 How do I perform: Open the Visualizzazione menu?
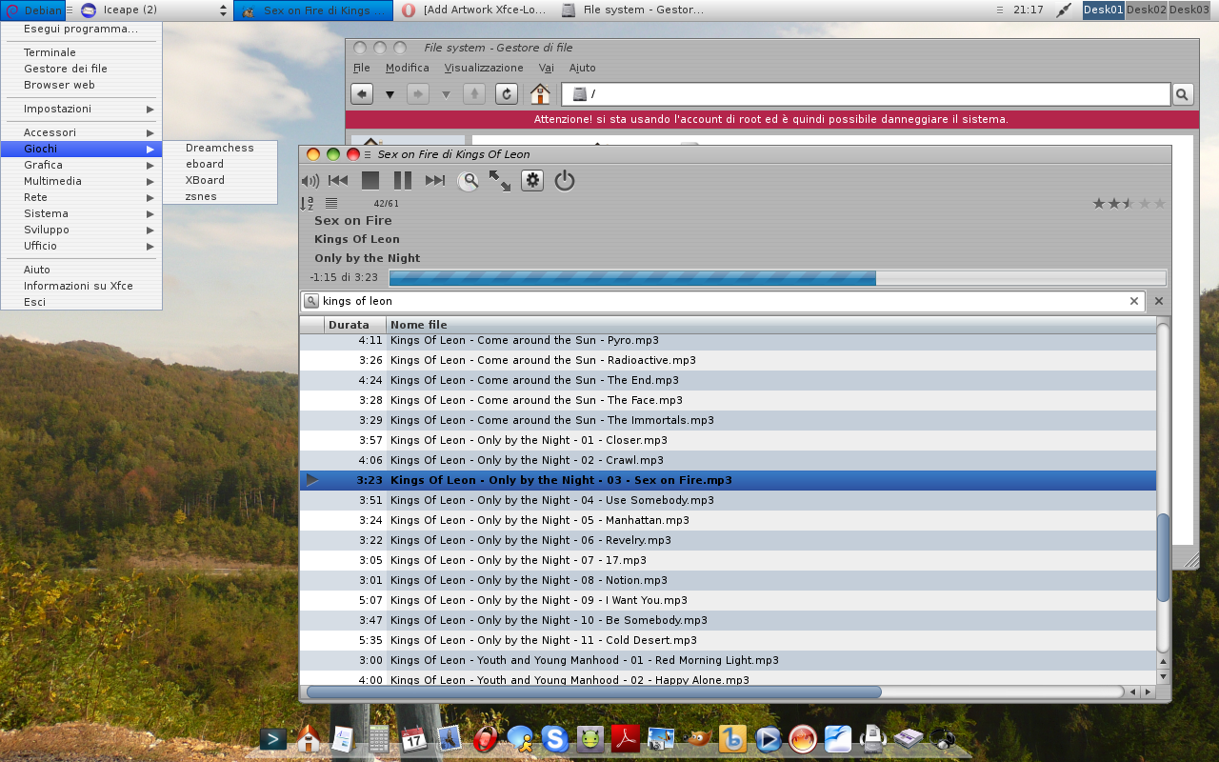[x=484, y=68]
